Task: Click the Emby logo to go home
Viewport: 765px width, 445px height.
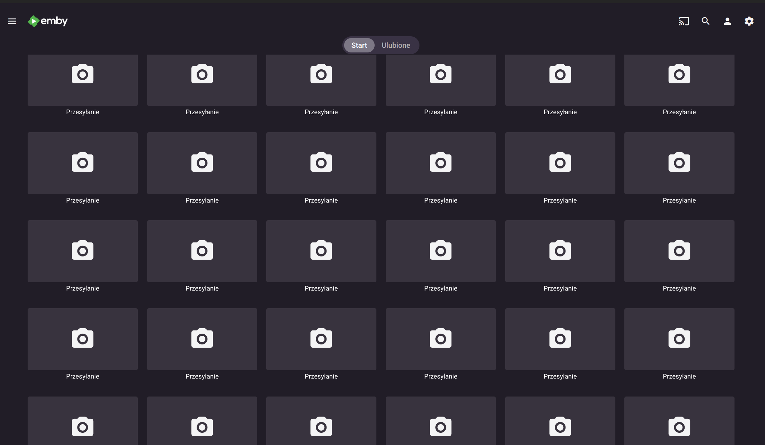Action: tap(47, 21)
